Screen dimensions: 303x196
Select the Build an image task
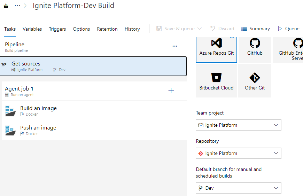point(94,111)
